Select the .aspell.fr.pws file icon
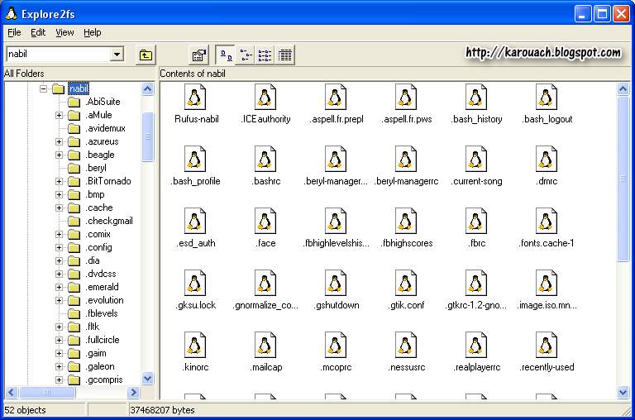635x420 pixels. (x=406, y=98)
